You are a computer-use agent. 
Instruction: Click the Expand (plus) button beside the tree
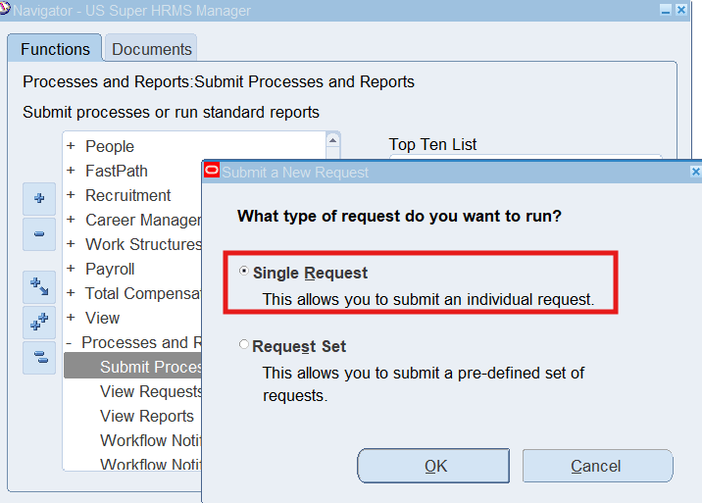tap(39, 198)
